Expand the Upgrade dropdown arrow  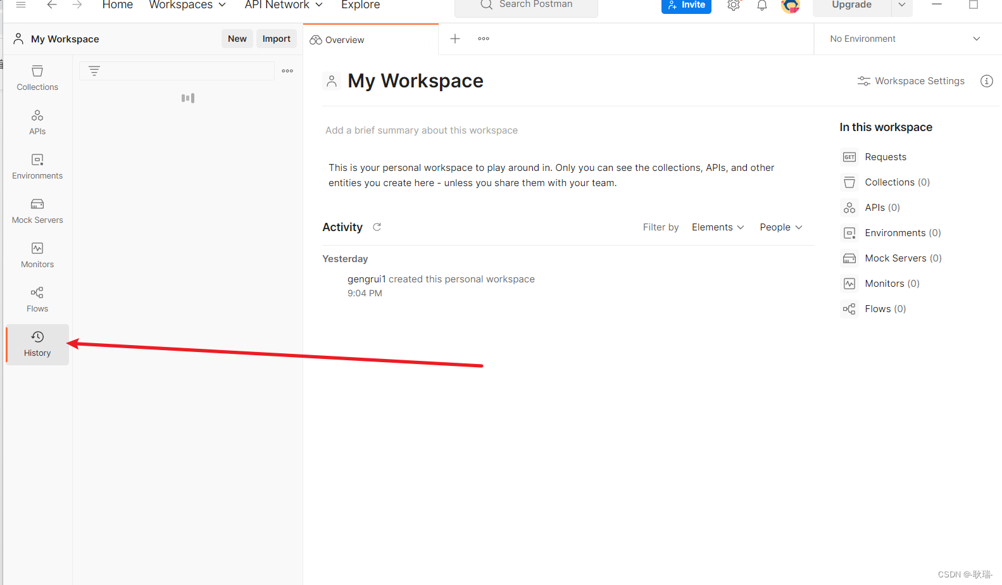902,5
